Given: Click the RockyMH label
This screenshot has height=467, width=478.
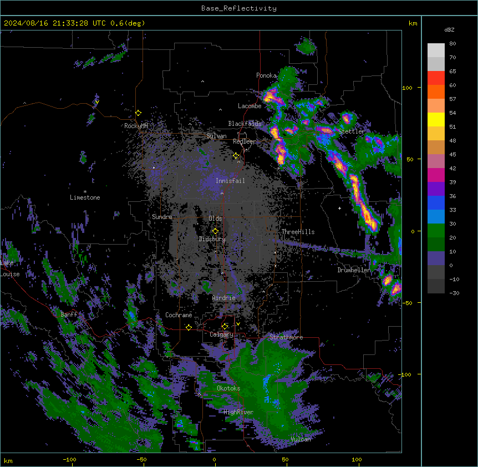Looking at the screenshot, I should pos(136,126).
